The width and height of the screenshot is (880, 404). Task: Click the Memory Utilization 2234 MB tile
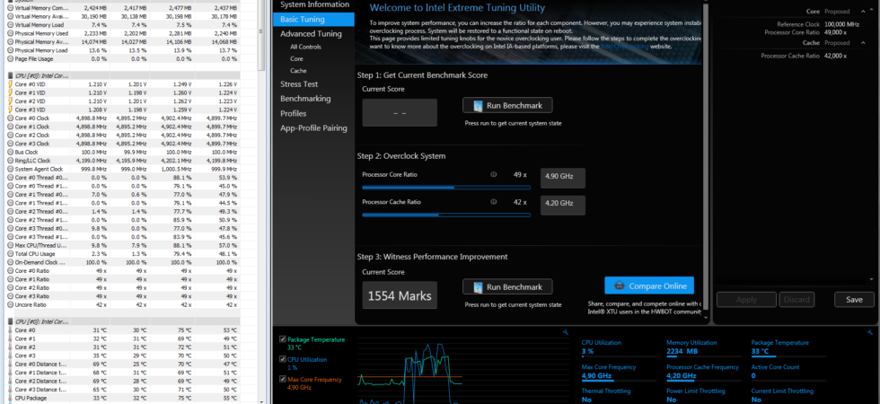pos(703,348)
